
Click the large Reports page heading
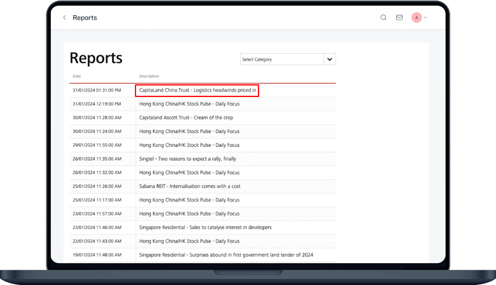click(x=96, y=58)
